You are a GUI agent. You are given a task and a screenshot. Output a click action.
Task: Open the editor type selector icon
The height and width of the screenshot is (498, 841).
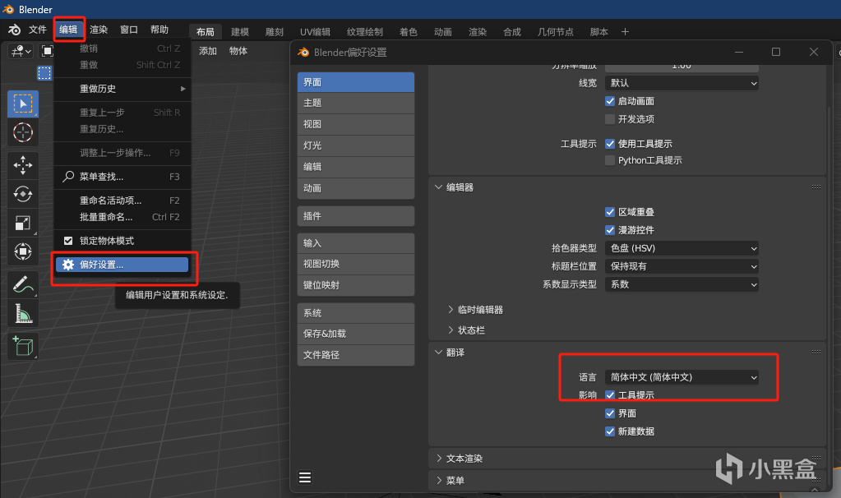21,51
